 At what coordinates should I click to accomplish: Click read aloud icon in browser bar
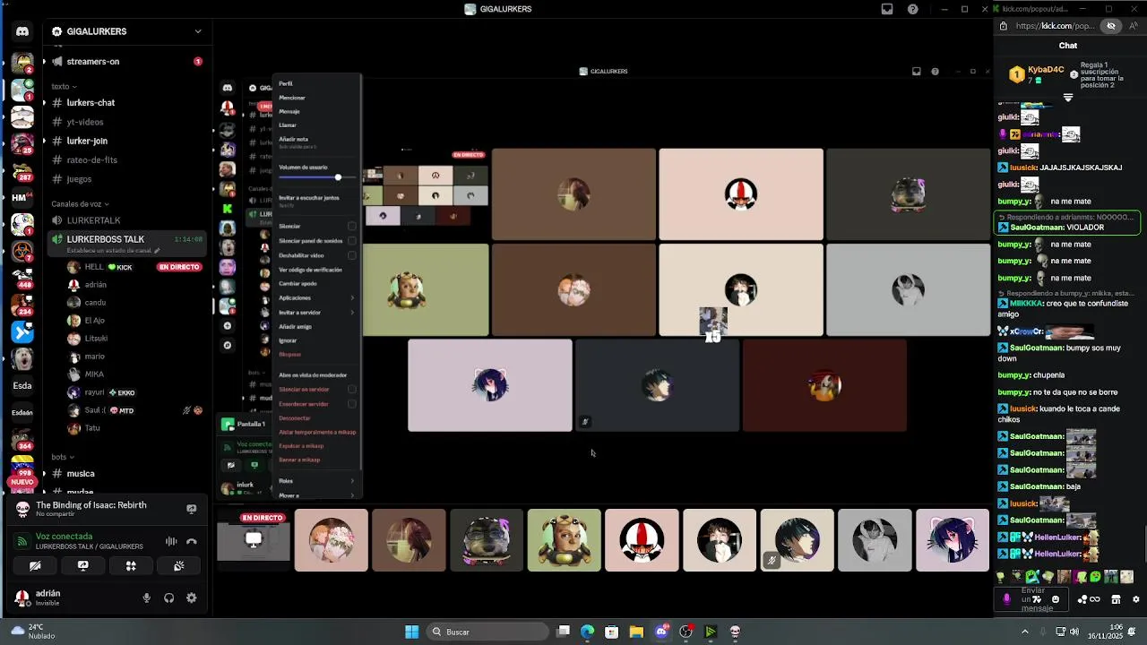[x=1134, y=26]
